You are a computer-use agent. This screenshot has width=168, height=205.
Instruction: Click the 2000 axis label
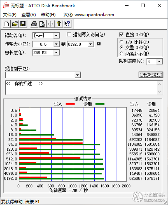tap(126, 186)
